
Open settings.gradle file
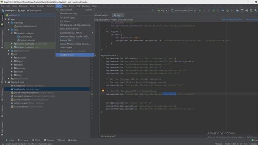coord(27,103)
